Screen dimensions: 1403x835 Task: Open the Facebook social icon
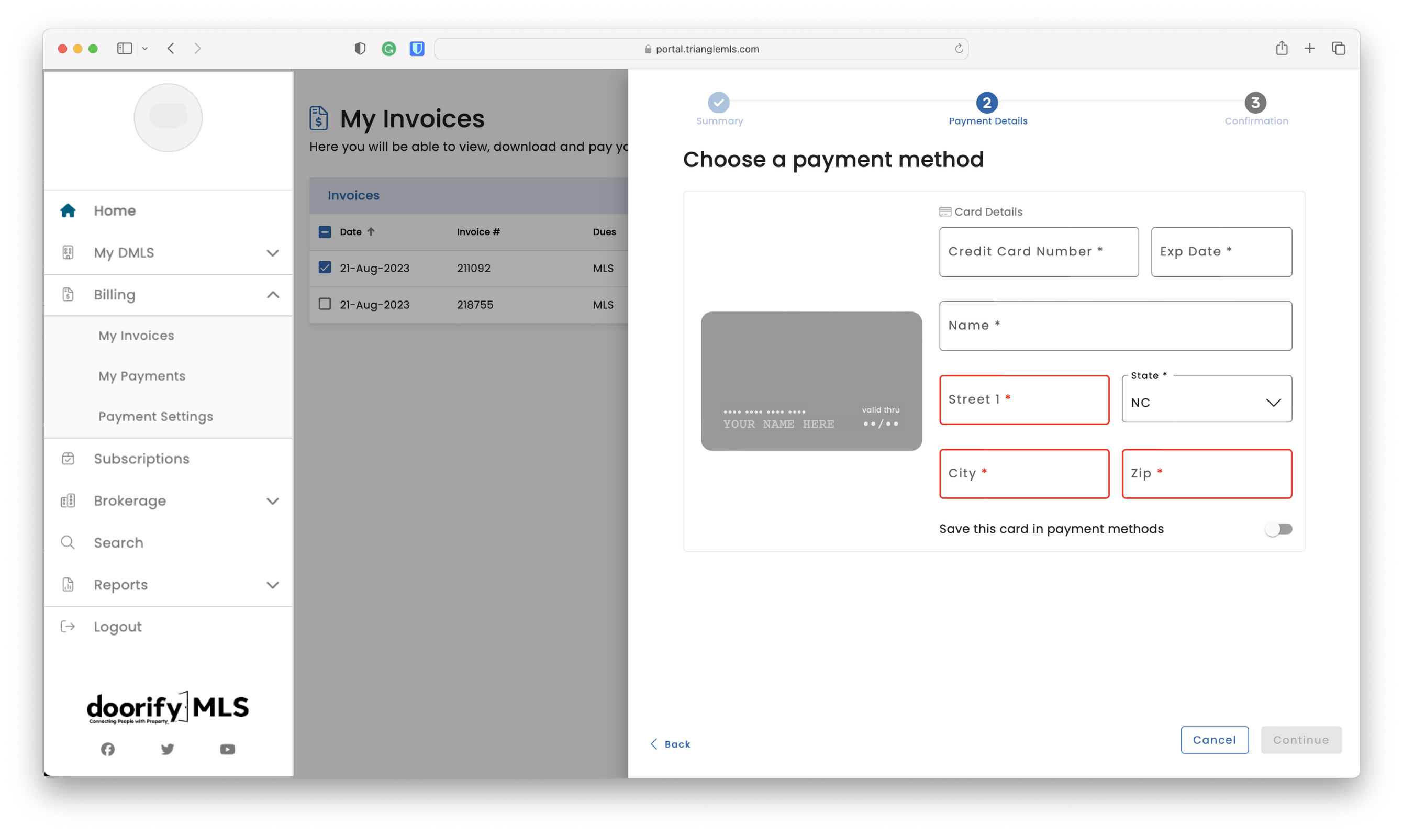(x=107, y=749)
